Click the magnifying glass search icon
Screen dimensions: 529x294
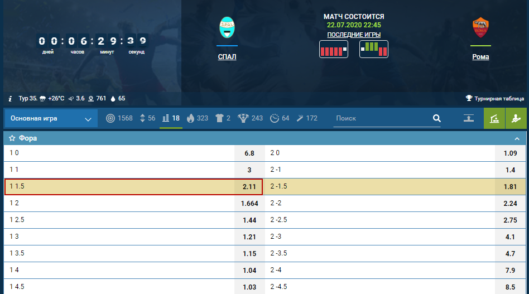(436, 118)
